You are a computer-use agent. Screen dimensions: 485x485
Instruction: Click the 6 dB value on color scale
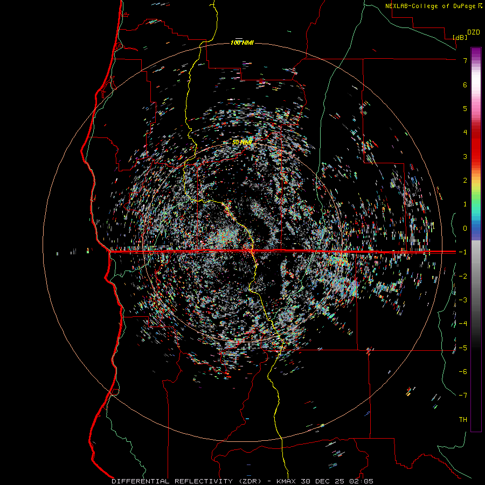(x=465, y=85)
